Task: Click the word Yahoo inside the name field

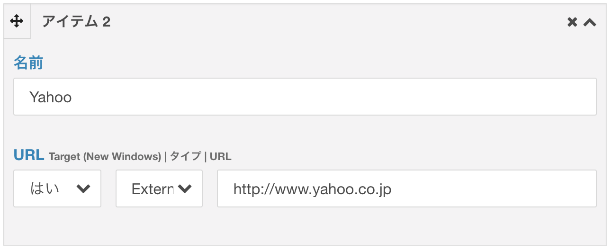Action: [51, 97]
